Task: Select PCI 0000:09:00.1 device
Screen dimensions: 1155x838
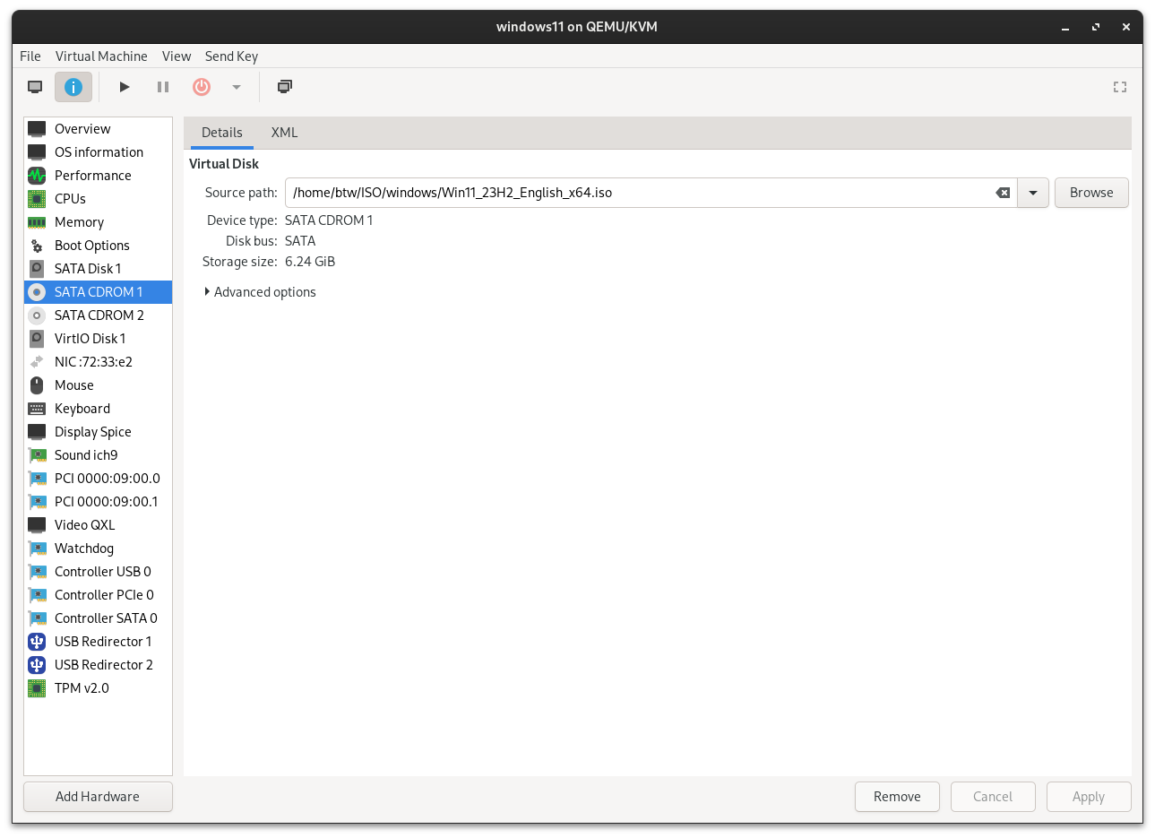Action: click(98, 502)
